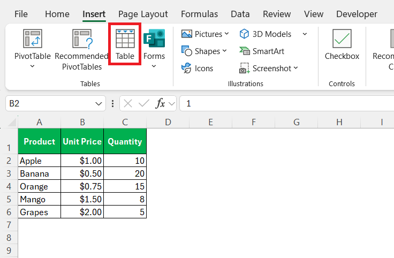
Task: Insert Pictures from the Illustrations group
Action: (205, 34)
